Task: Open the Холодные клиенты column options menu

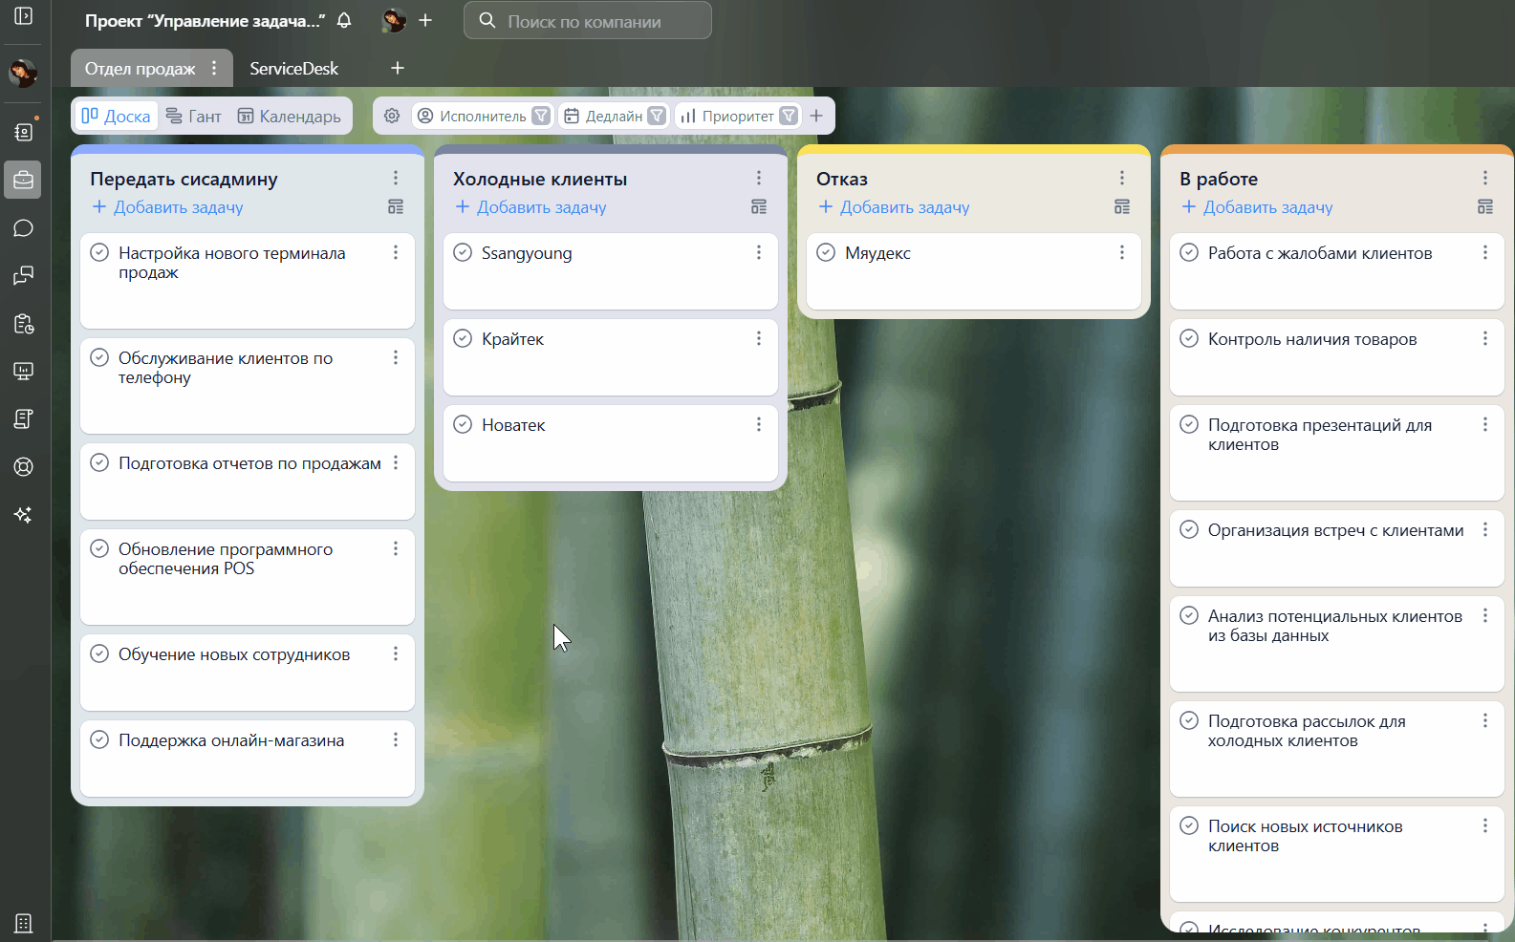Action: [x=759, y=179]
